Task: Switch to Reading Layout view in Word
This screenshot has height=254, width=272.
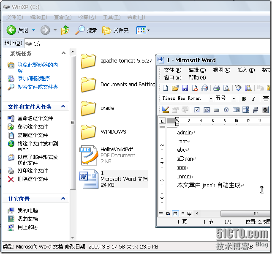Action: (x=189, y=213)
